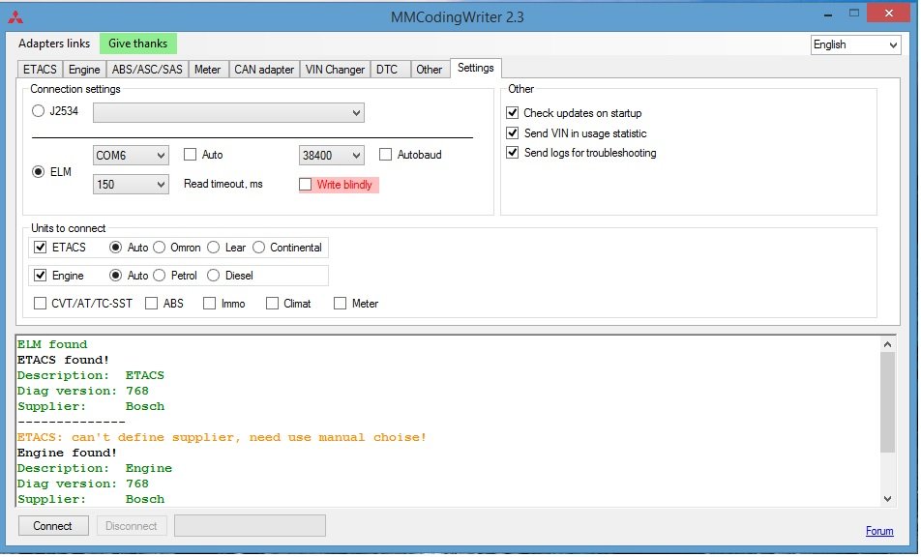This screenshot has height=557, width=921.
Task: Open the Other tab
Action: pos(429,70)
